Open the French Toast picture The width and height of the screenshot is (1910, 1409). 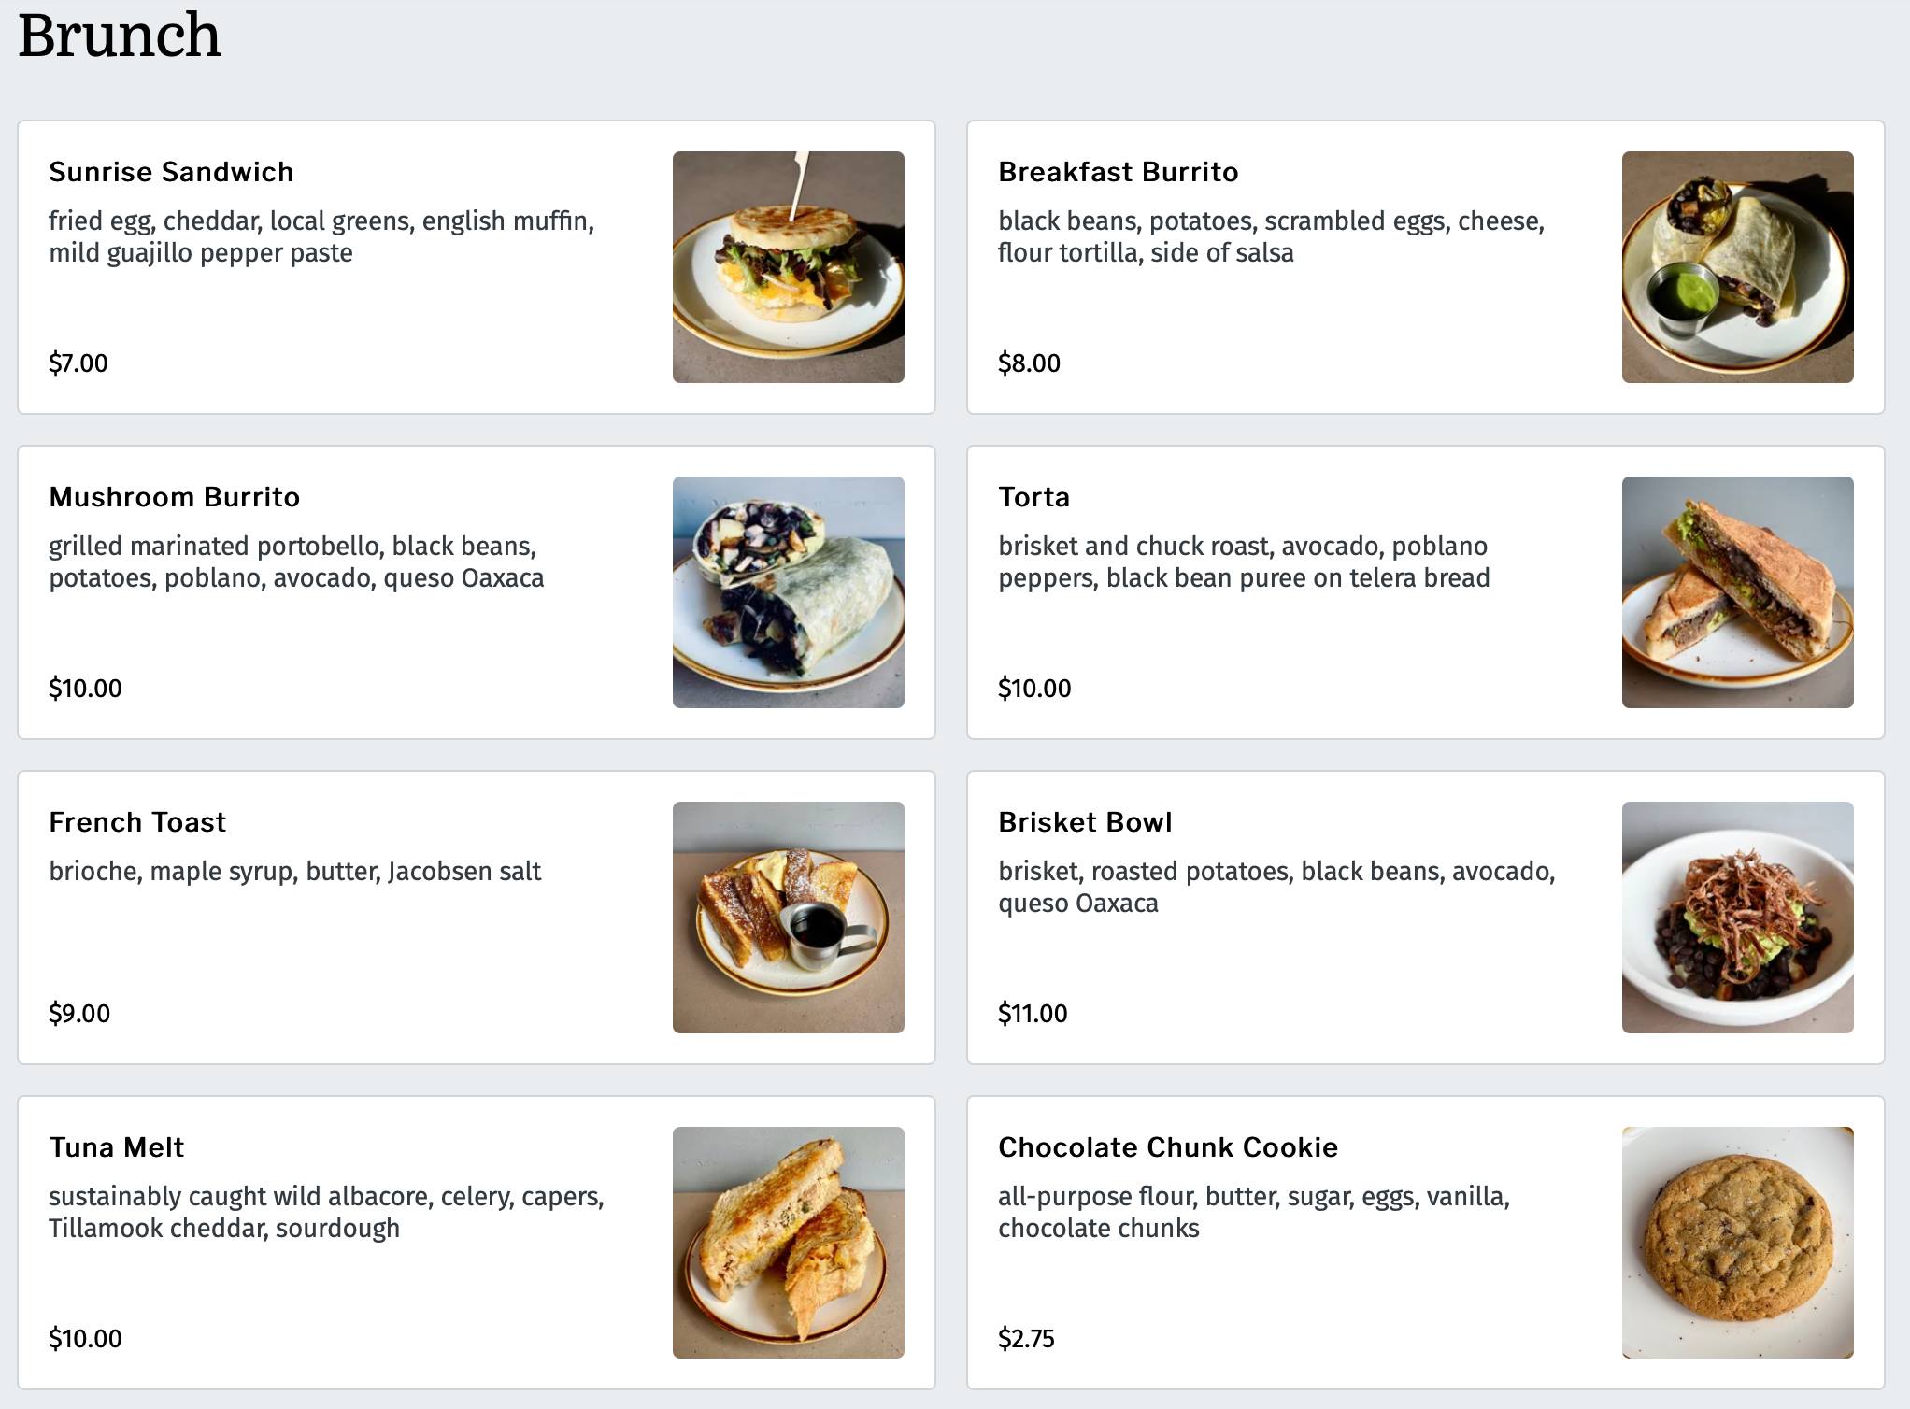coord(788,918)
